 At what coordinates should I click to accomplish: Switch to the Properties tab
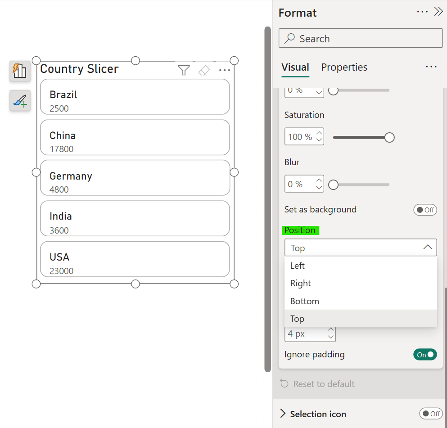(x=344, y=68)
